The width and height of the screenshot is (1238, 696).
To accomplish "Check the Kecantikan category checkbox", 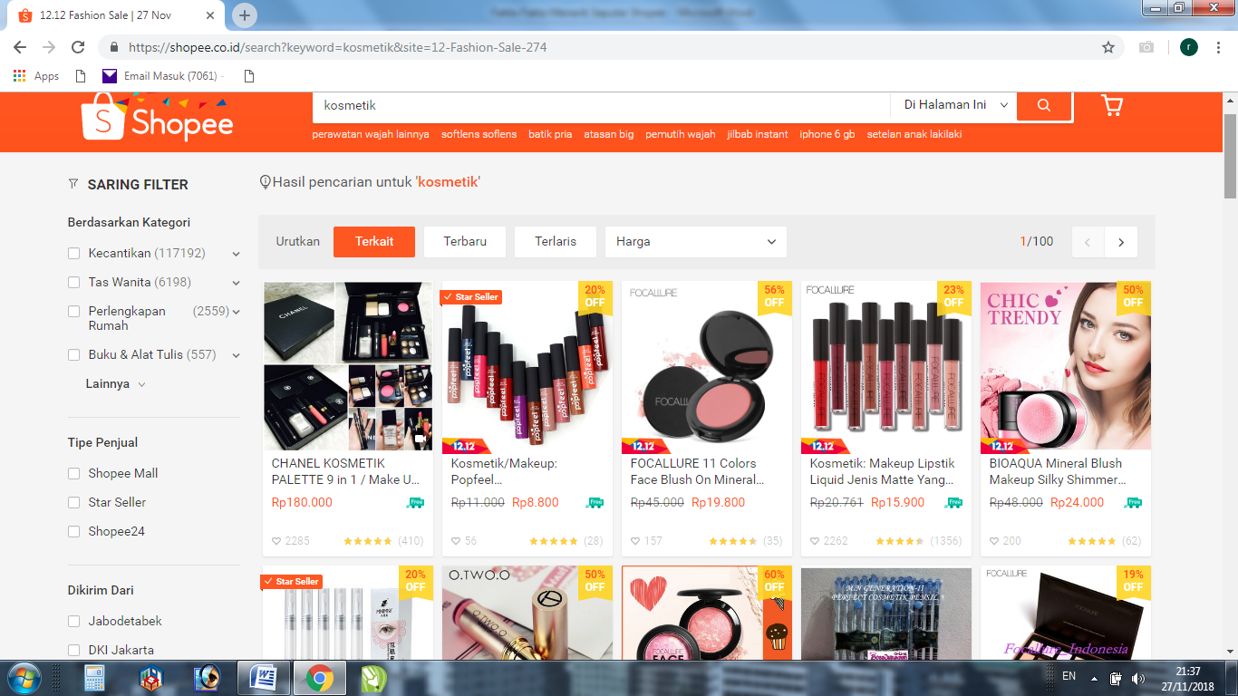I will point(74,253).
